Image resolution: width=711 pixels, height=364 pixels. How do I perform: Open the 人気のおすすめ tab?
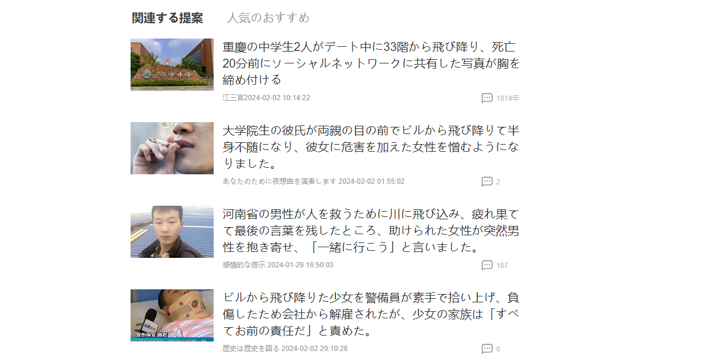click(x=268, y=18)
